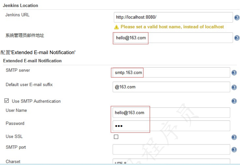The image size is (240, 165).
Task: Focus the User Name input field
Action: tap(171, 113)
